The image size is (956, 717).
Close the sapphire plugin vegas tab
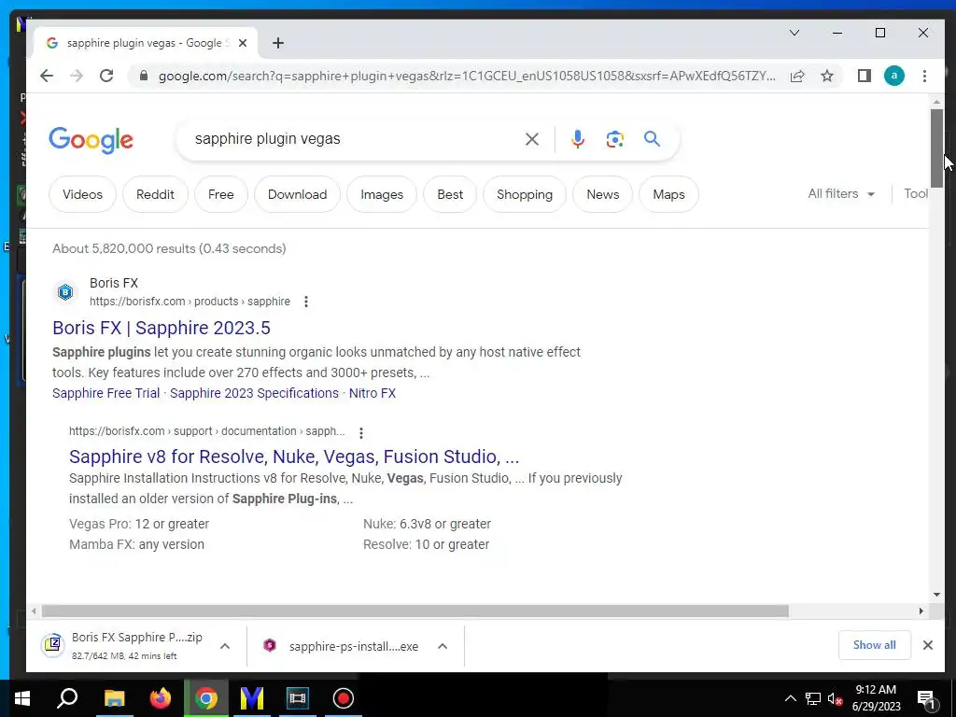[243, 43]
